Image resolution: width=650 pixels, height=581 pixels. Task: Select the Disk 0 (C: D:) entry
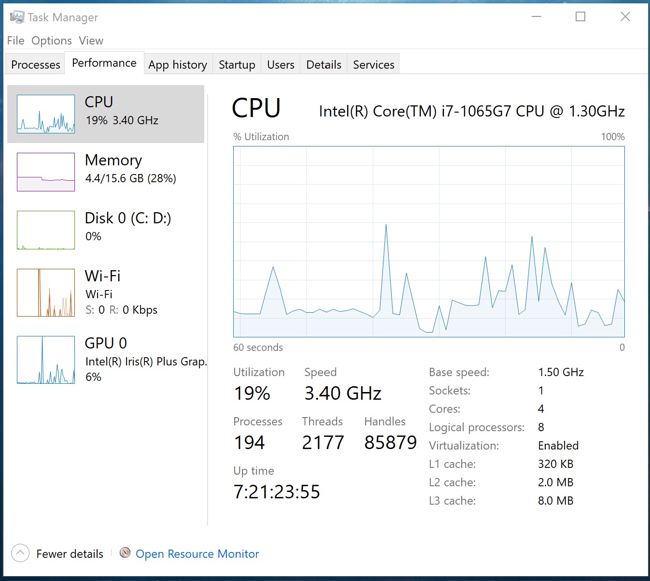106,230
